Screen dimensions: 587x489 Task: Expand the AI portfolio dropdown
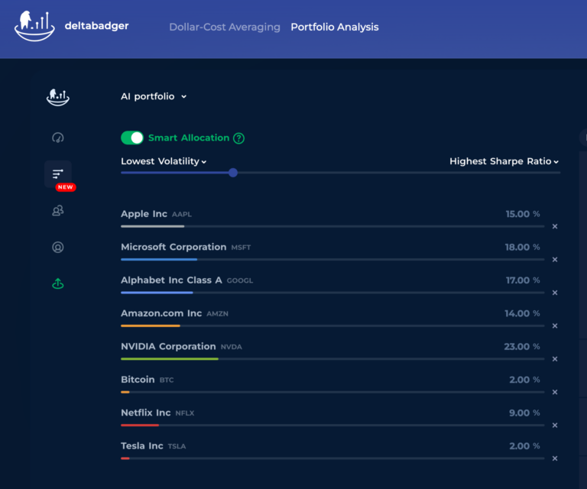point(154,97)
